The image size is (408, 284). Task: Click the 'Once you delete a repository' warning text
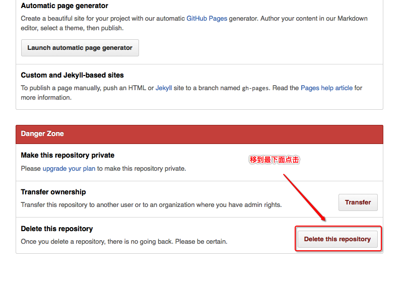click(124, 242)
